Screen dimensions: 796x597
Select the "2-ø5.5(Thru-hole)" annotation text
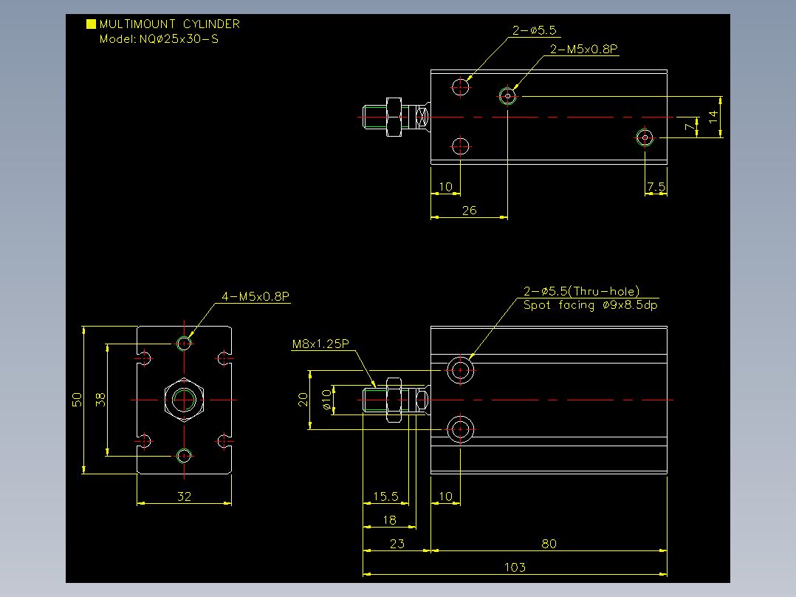click(581, 291)
